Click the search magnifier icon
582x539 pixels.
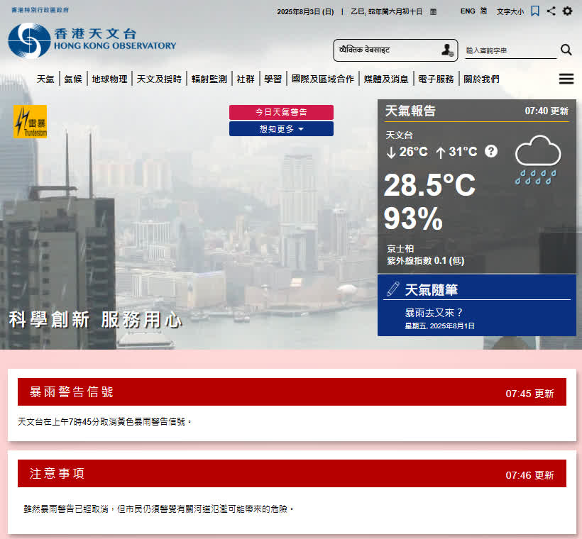(x=566, y=50)
